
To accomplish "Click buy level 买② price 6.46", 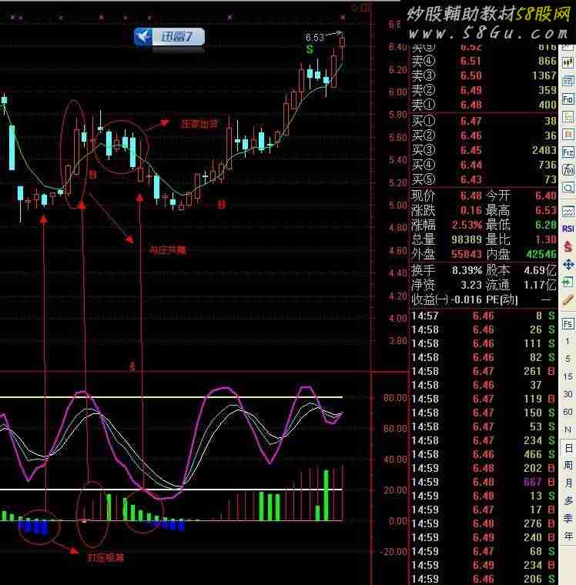I will (x=471, y=135).
